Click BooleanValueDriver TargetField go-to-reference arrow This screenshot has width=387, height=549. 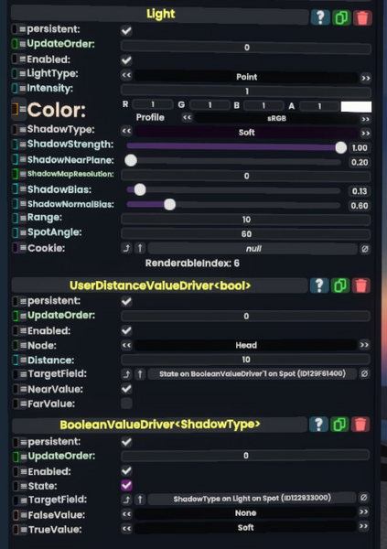[x=126, y=499]
